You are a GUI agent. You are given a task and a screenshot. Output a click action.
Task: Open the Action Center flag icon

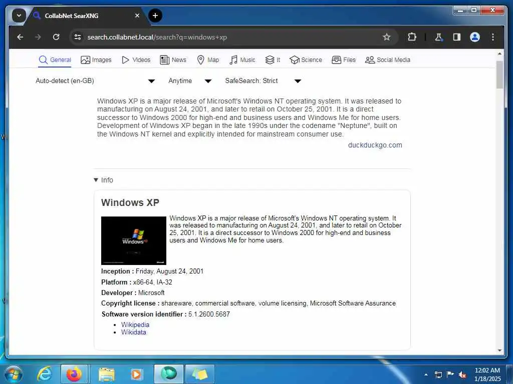point(450,374)
